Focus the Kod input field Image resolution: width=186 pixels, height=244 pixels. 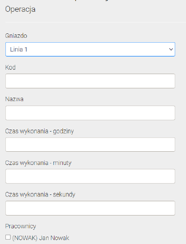pyautogui.click(x=90, y=81)
